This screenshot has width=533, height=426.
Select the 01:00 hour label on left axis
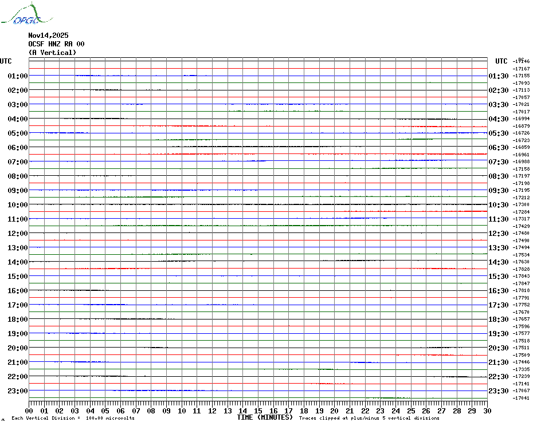(x=18, y=76)
